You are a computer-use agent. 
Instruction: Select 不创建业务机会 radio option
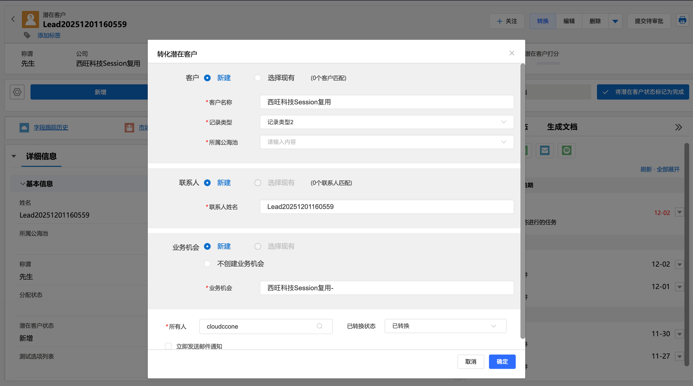207,264
